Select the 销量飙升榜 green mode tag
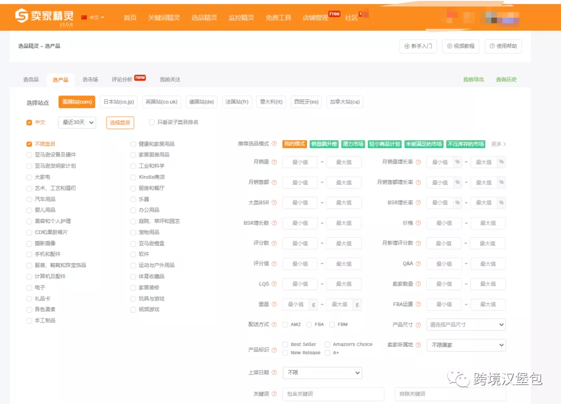 click(324, 144)
